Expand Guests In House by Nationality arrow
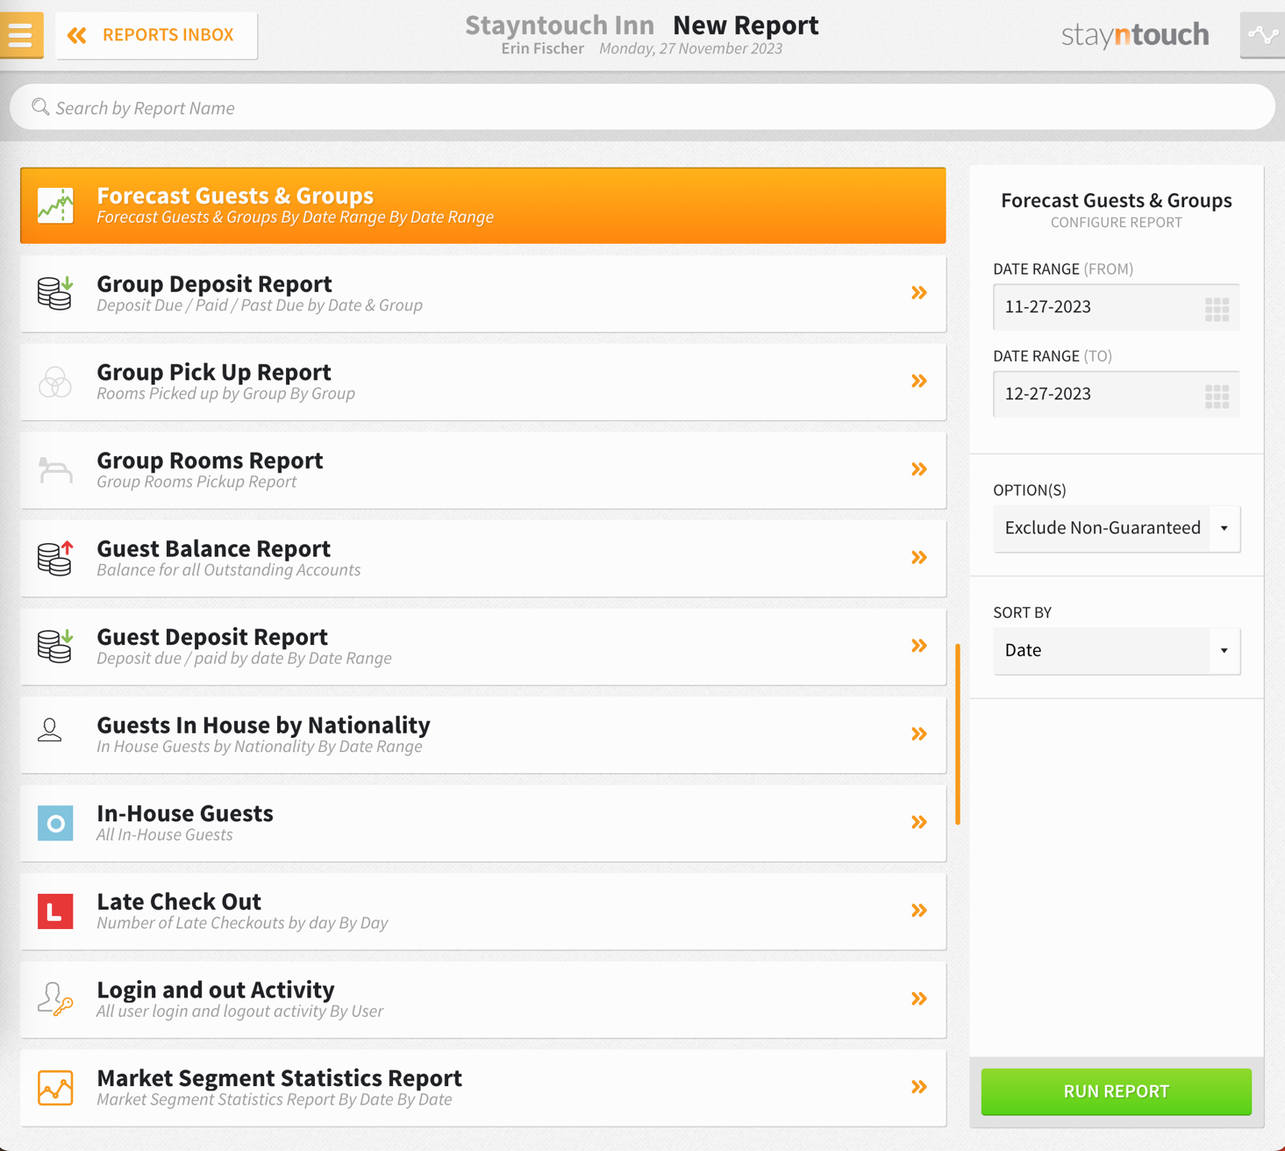 point(919,733)
